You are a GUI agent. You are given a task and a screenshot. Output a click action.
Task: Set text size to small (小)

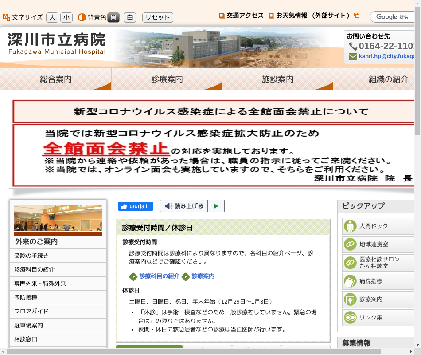pyautogui.click(x=66, y=17)
